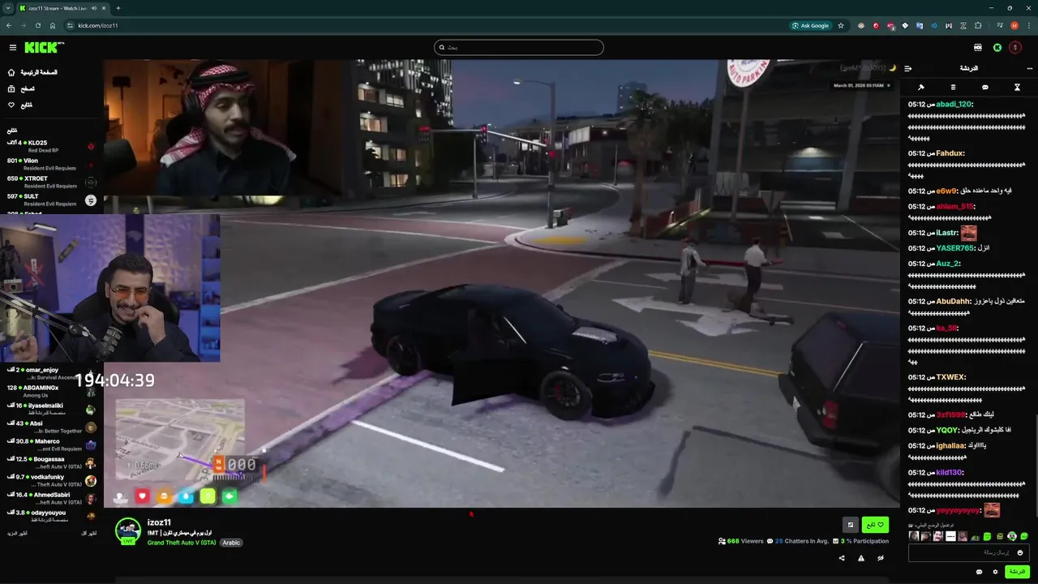Screen dimensions: 1038x584
Task: Close the March 01 timestamp overlay
Action: [x=889, y=85]
